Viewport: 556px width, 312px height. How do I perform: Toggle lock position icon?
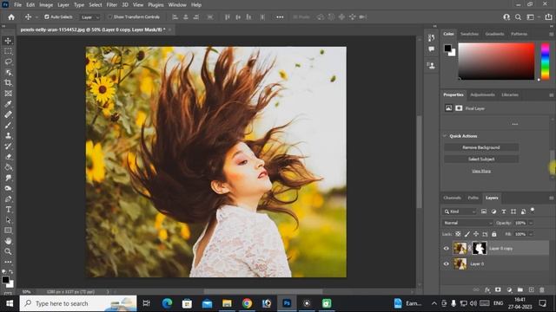coord(476,234)
